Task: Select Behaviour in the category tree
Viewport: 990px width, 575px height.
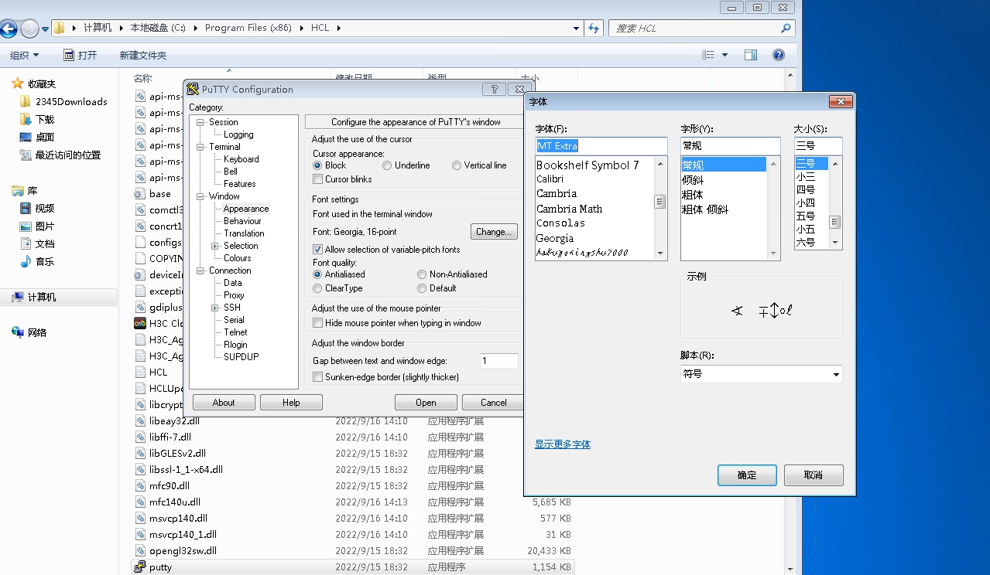Action: 242,221
